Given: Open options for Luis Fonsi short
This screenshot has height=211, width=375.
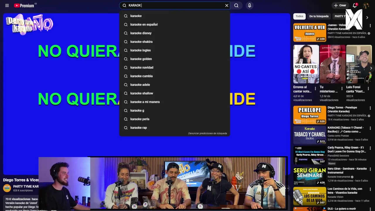Looking at the screenshot, I should [x=368, y=89].
